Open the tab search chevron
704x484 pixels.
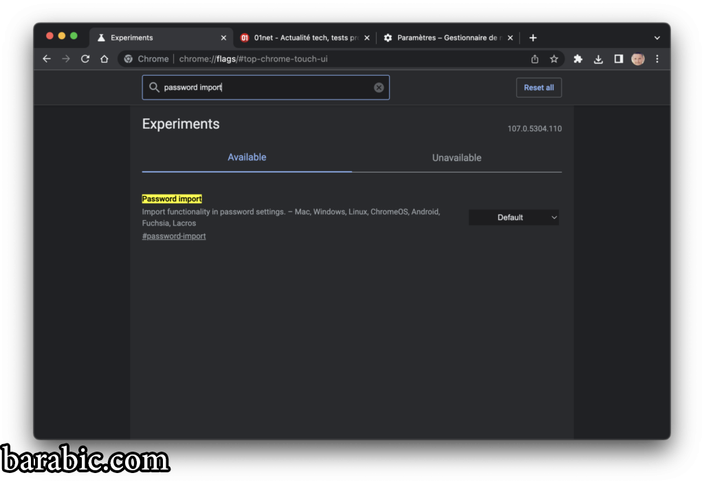click(657, 38)
